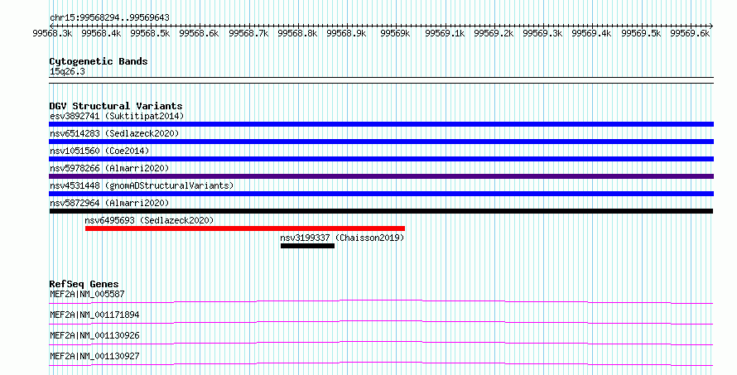Click the short black bar for nsv3199337

click(x=307, y=246)
